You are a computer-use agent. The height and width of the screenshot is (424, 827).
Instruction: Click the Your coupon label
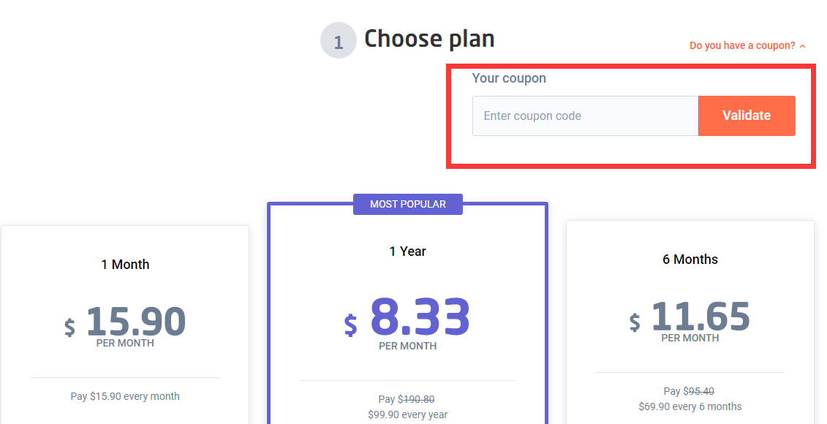pos(509,78)
